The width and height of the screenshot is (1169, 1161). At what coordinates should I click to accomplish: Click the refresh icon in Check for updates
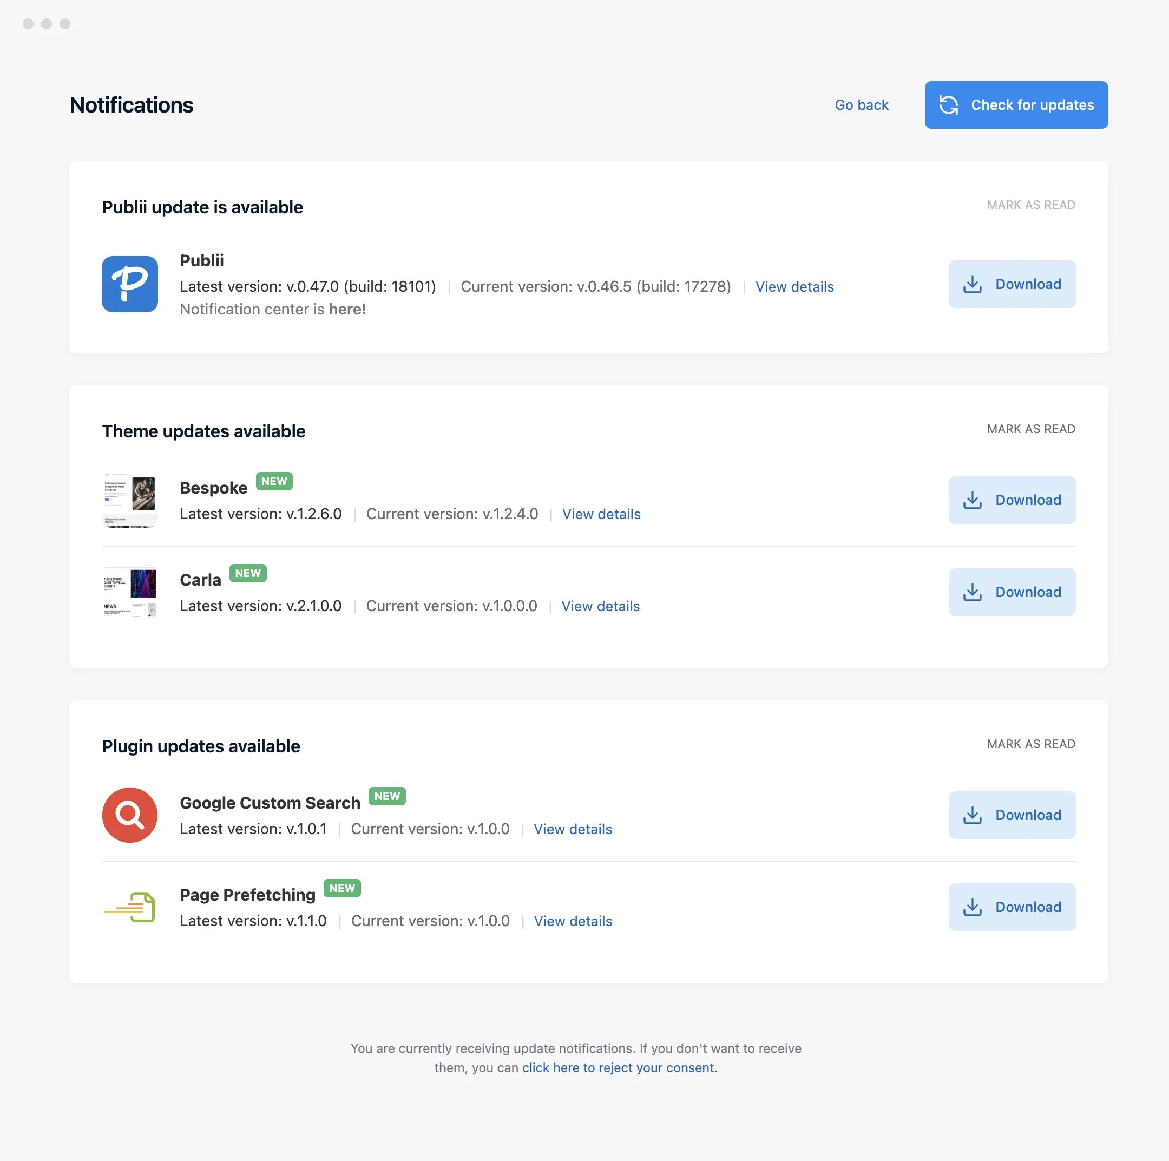[x=948, y=104]
